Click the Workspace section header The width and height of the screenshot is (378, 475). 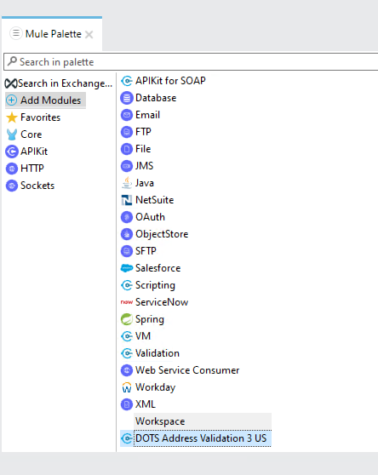pos(203,421)
